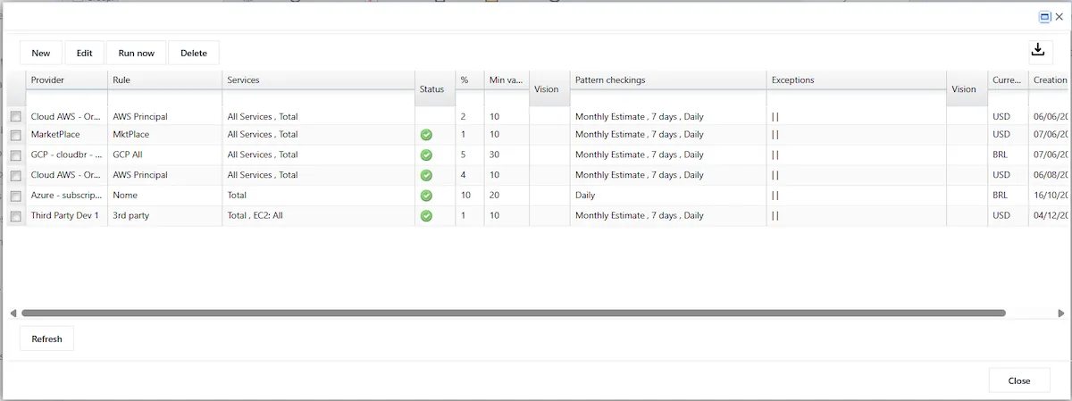
Task: Click the green status icon in GCP All row
Action: coord(426,155)
